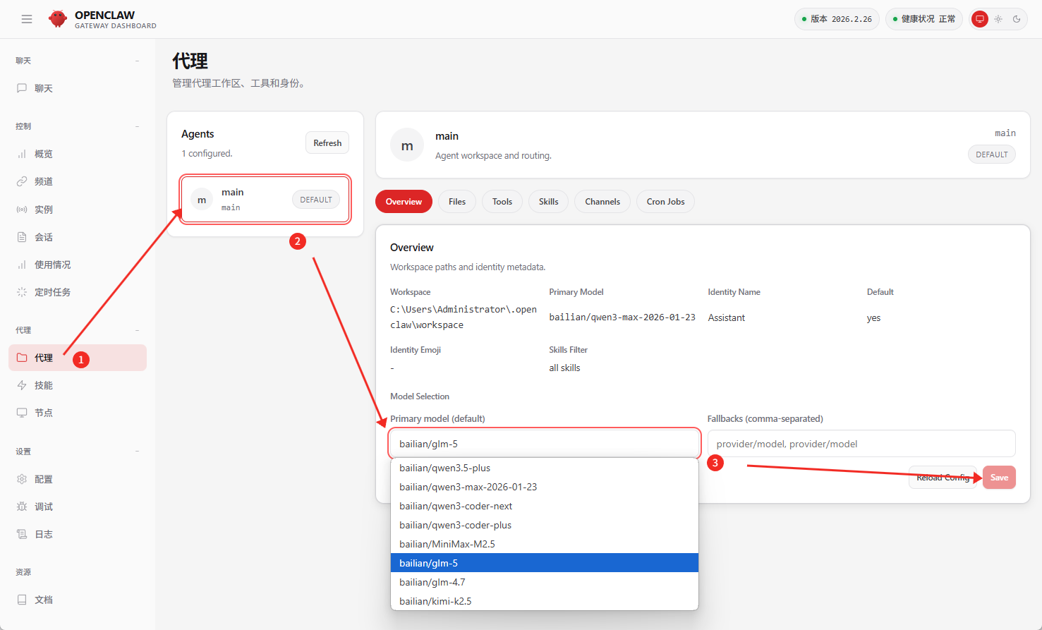Switch to dark theme moon icon
Viewport: 1042px width, 630px height.
tap(1017, 19)
